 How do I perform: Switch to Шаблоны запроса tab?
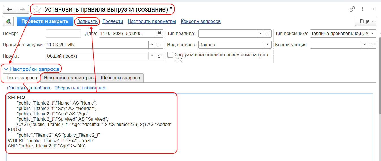coord(120,78)
